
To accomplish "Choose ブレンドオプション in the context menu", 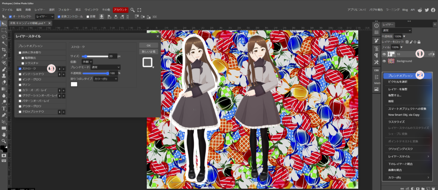I will coord(397,75).
